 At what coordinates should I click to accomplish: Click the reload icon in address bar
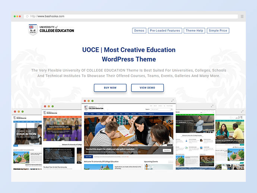pos(27,16)
